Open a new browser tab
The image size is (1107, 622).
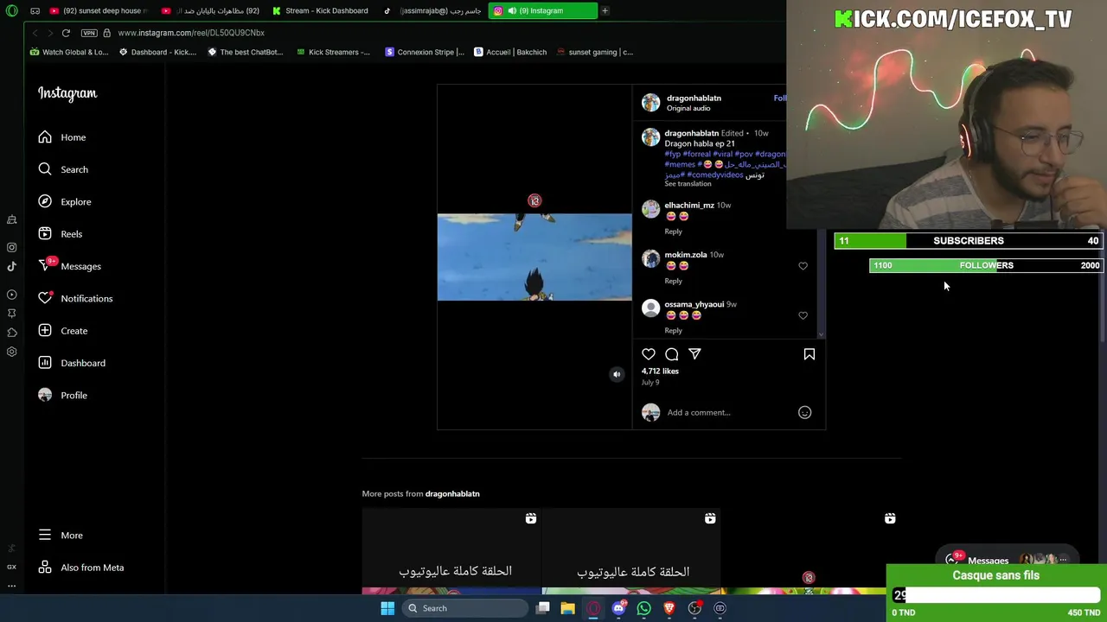[x=605, y=10]
